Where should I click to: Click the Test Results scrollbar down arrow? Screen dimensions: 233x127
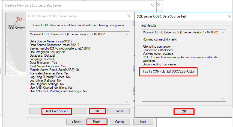coord(224,99)
